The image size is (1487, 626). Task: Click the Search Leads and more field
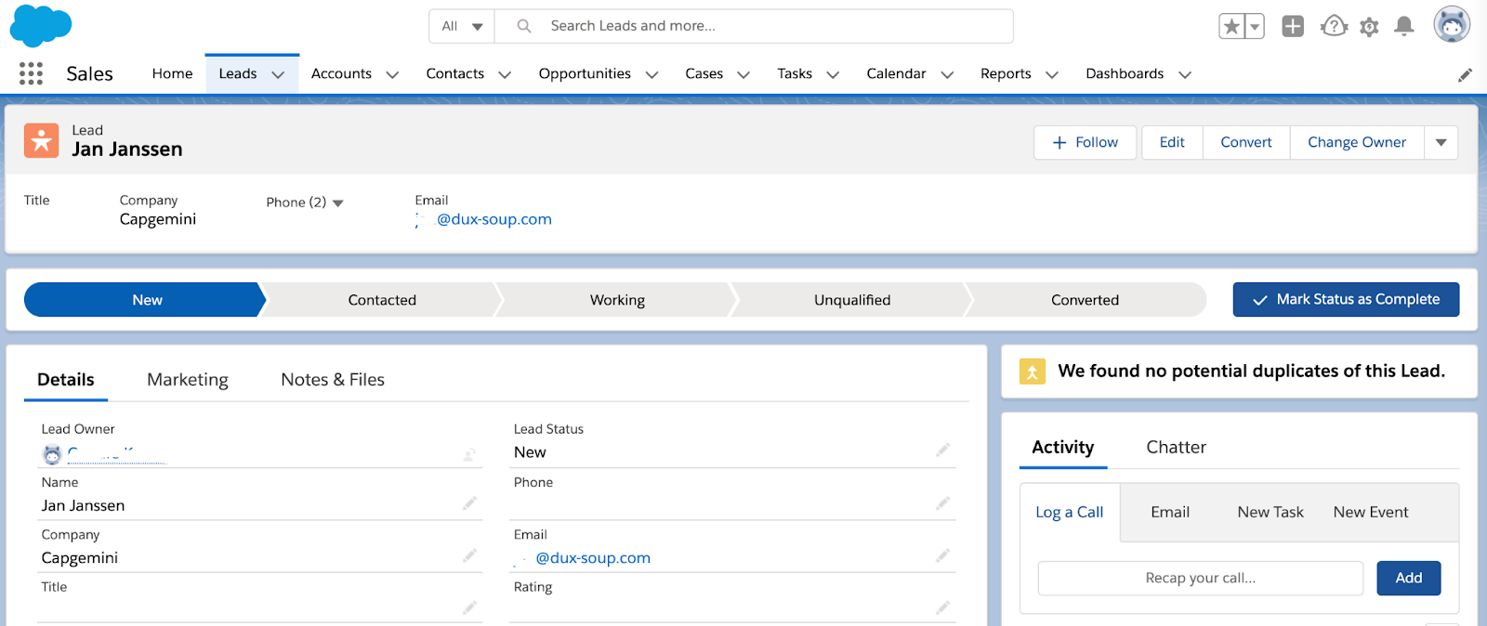point(754,26)
